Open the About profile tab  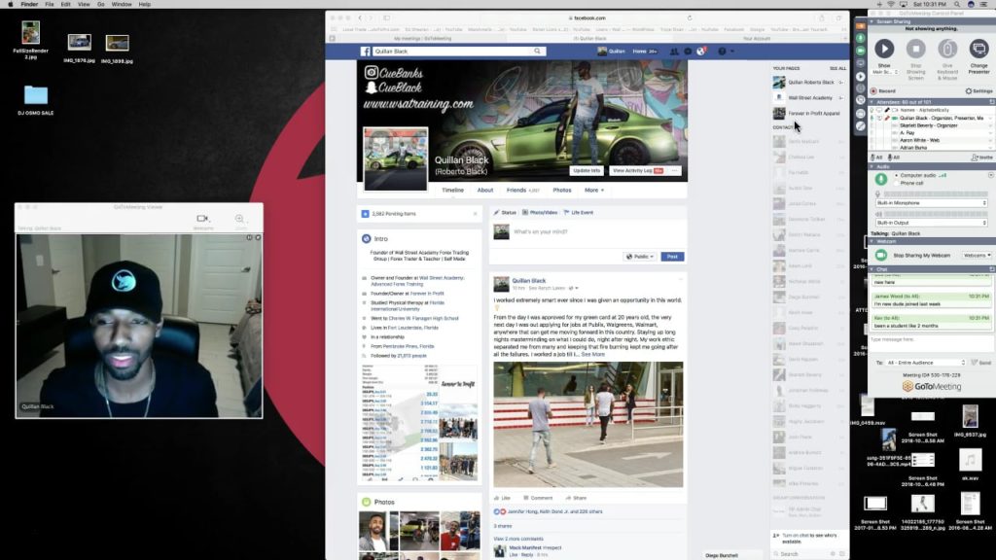(x=485, y=190)
